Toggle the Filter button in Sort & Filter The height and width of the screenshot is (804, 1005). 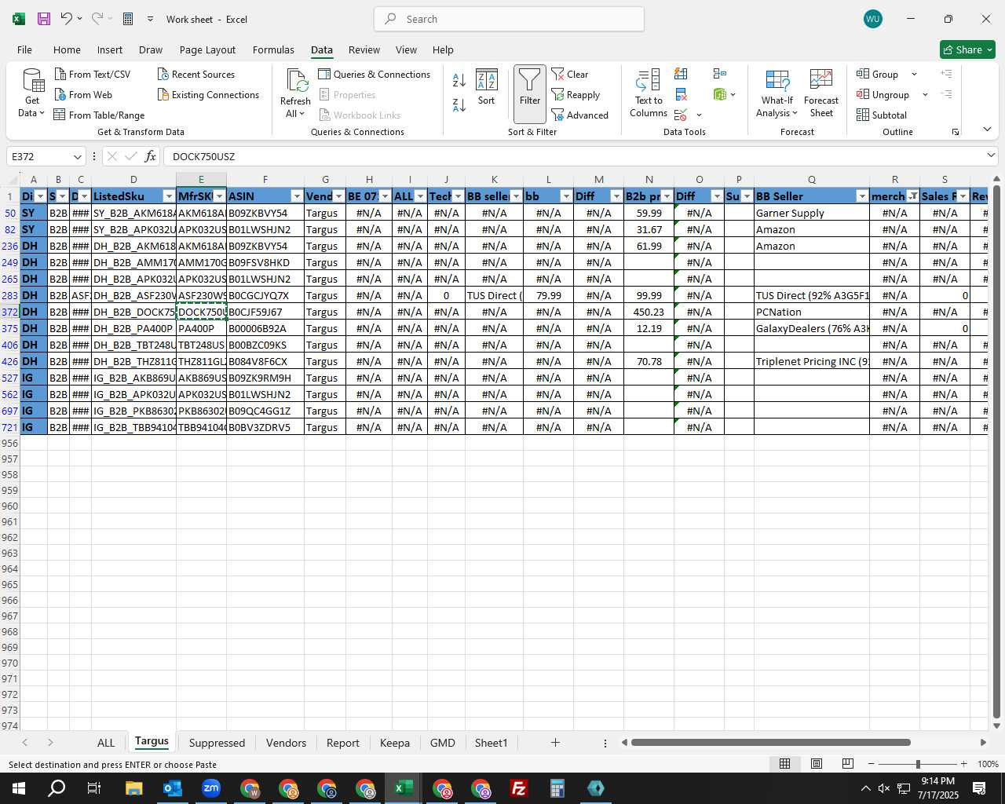tap(530, 93)
